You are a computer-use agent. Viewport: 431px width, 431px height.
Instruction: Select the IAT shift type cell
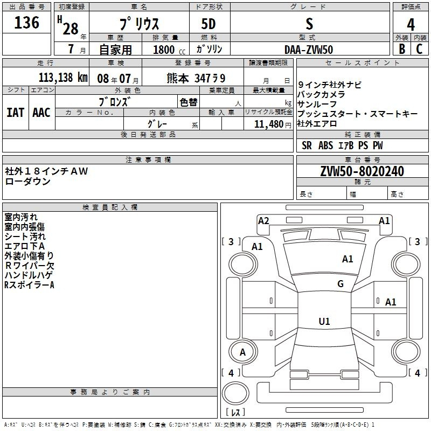coord(15,112)
